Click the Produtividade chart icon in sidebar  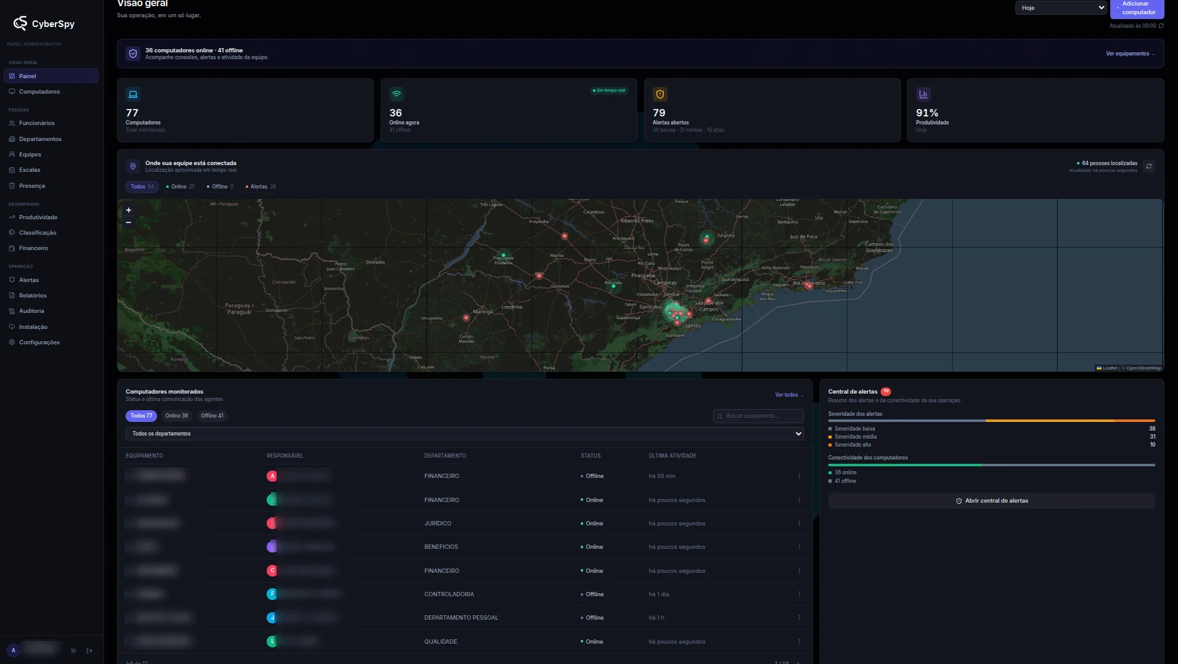pyautogui.click(x=12, y=217)
